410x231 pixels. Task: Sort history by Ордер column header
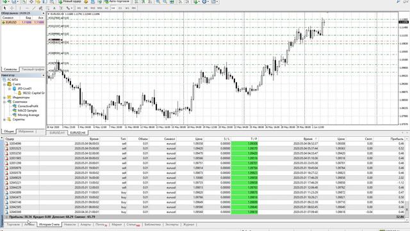pyautogui.click(x=22, y=139)
